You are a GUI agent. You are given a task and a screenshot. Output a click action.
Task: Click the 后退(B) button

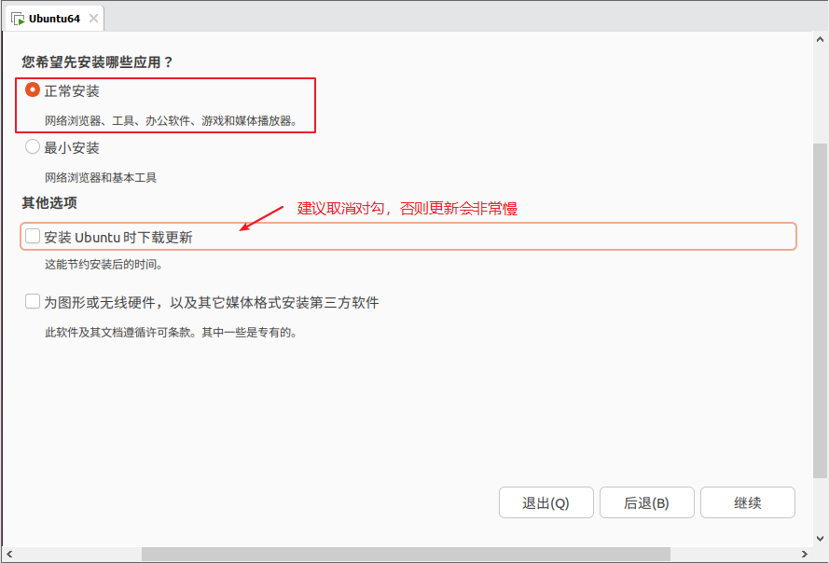click(x=646, y=502)
